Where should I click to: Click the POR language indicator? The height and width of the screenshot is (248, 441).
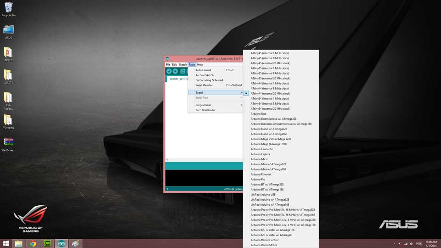pos(419,244)
